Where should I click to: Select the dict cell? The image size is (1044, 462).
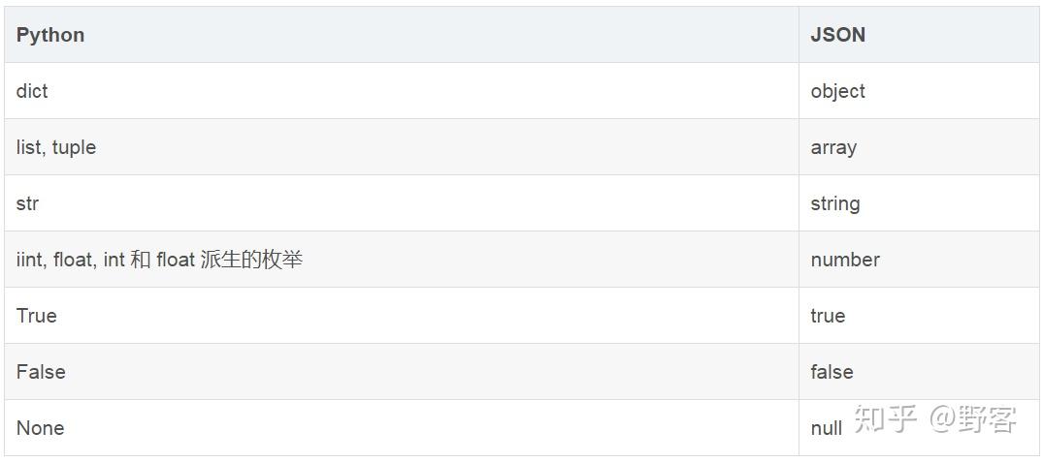[x=32, y=91]
